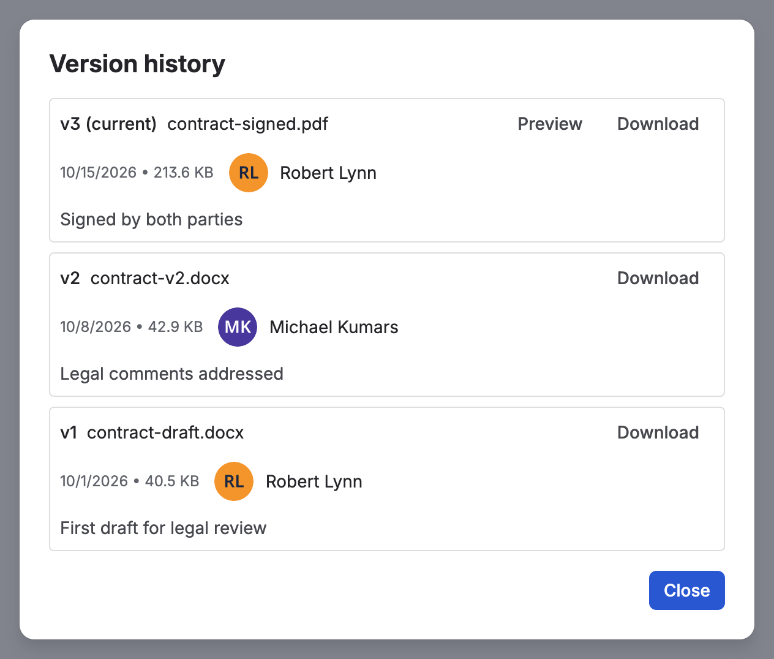The width and height of the screenshot is (774, 659).
Task: Click the 'First draft for legal review' note
Action: 163,529
